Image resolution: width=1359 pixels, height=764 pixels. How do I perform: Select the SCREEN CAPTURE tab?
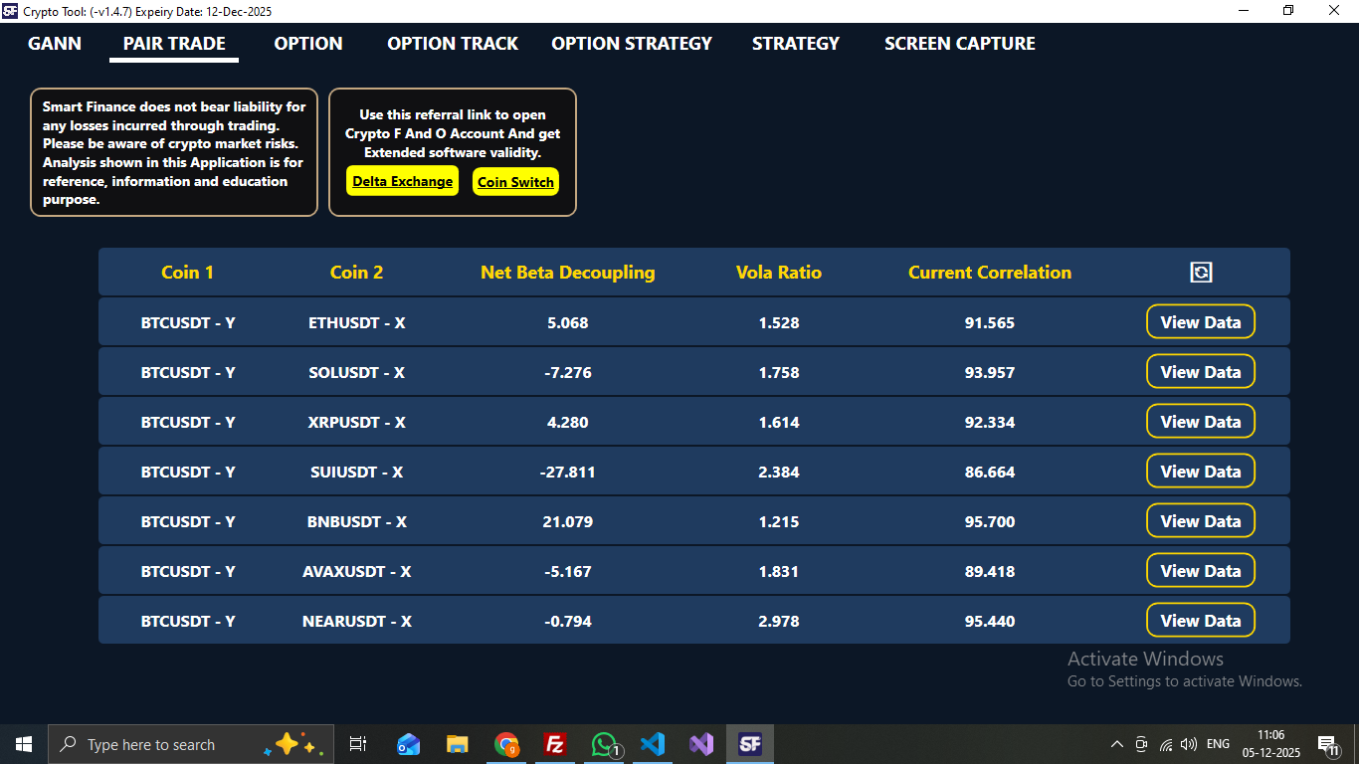point(958,43)
